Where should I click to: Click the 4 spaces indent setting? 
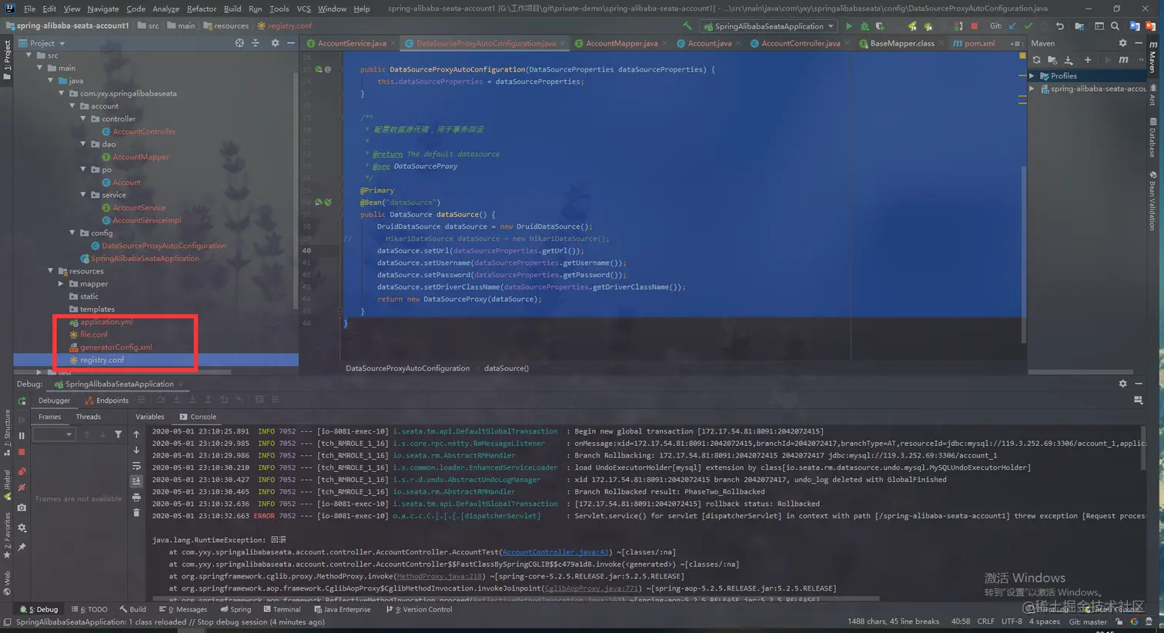1044,622
